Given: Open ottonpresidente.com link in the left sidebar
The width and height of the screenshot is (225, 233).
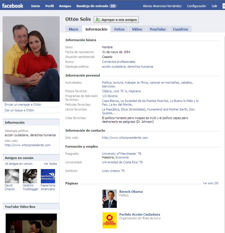Looking at the screenshot, I should click(x=27, y=145).
